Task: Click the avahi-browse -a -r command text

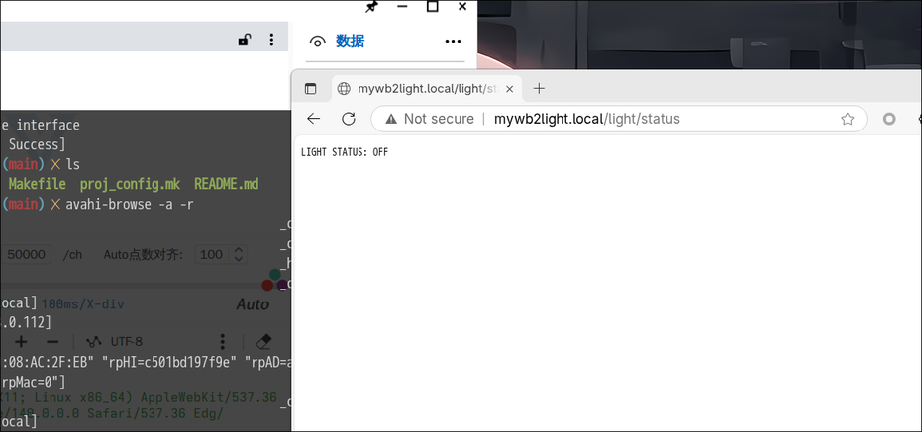Action: pyautogui.click(x=130, y=205)
